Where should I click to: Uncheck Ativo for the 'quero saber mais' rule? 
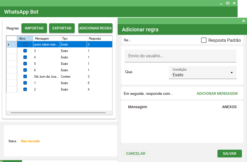[25, 44]
